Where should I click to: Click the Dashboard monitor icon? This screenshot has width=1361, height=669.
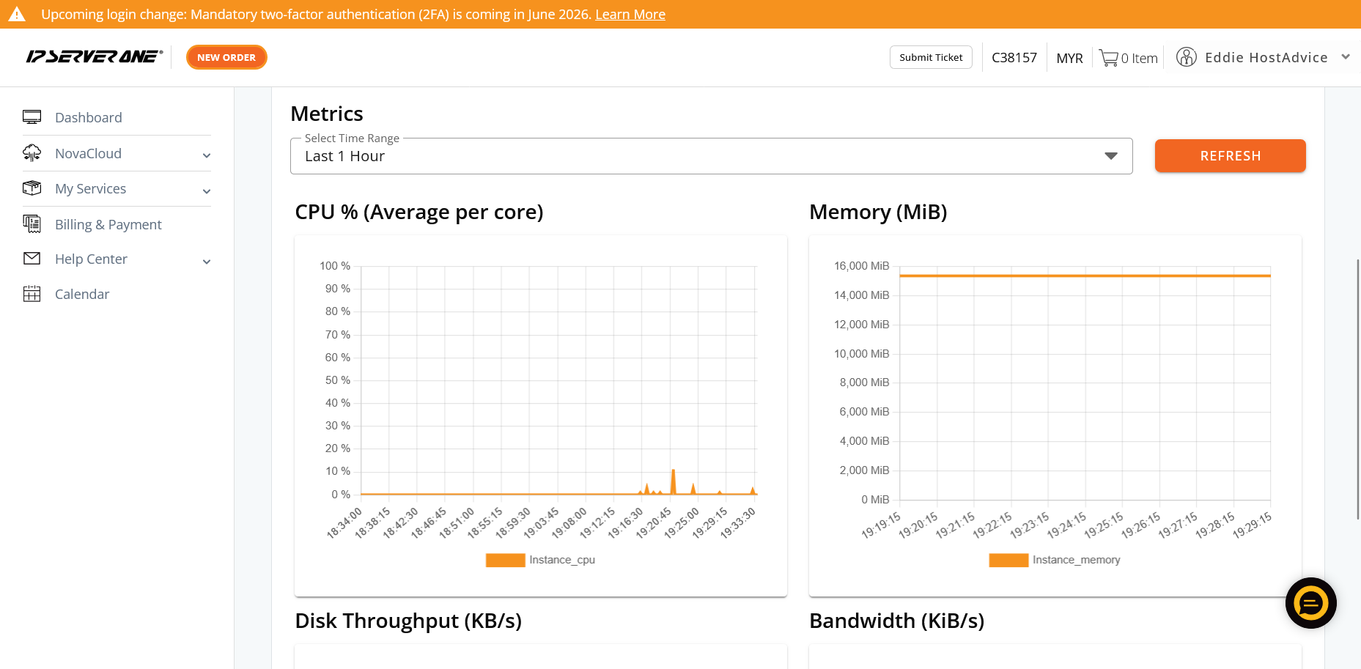coord(32,117)
